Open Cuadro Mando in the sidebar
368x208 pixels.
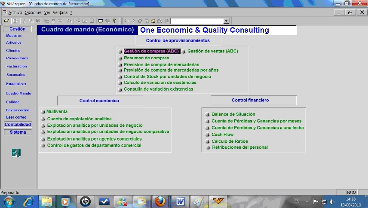tap(18, 93)
